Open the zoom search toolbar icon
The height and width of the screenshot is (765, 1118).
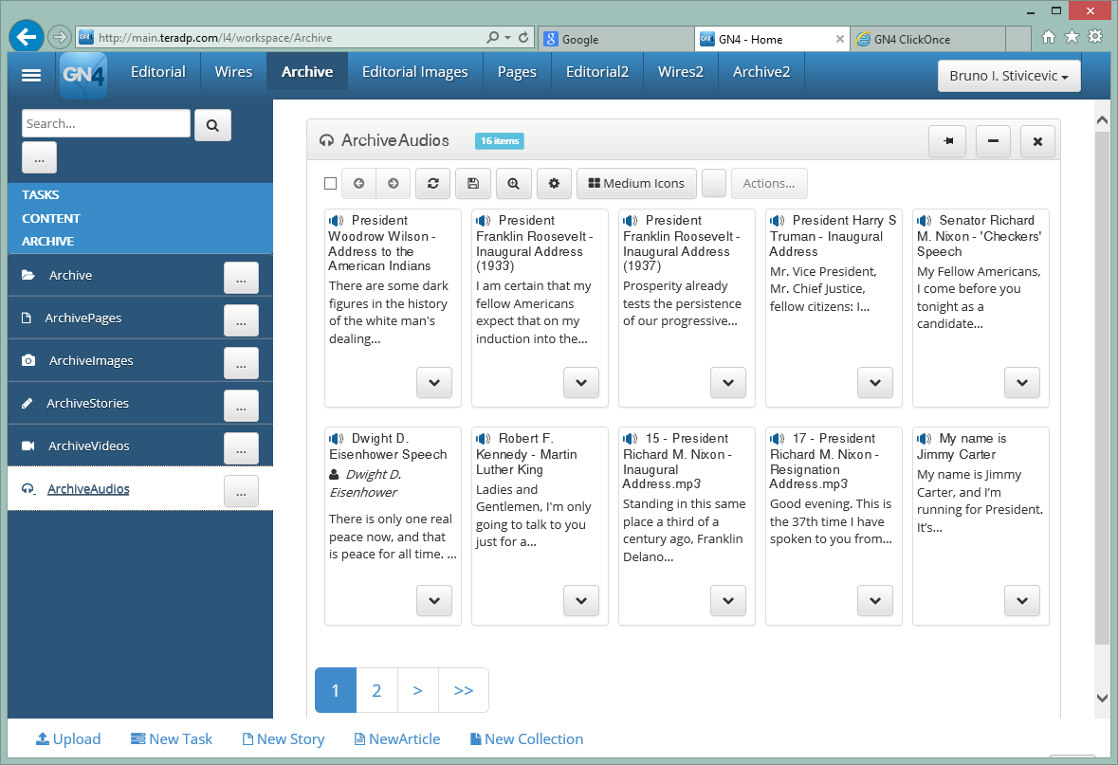point(513,183)
